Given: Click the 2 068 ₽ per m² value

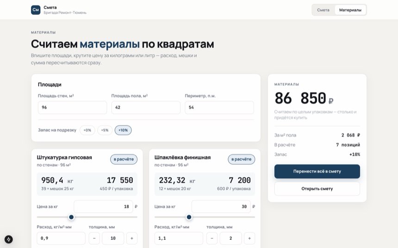Looking at the screenshot, I should pyautogui.click(x=350, y=135).
